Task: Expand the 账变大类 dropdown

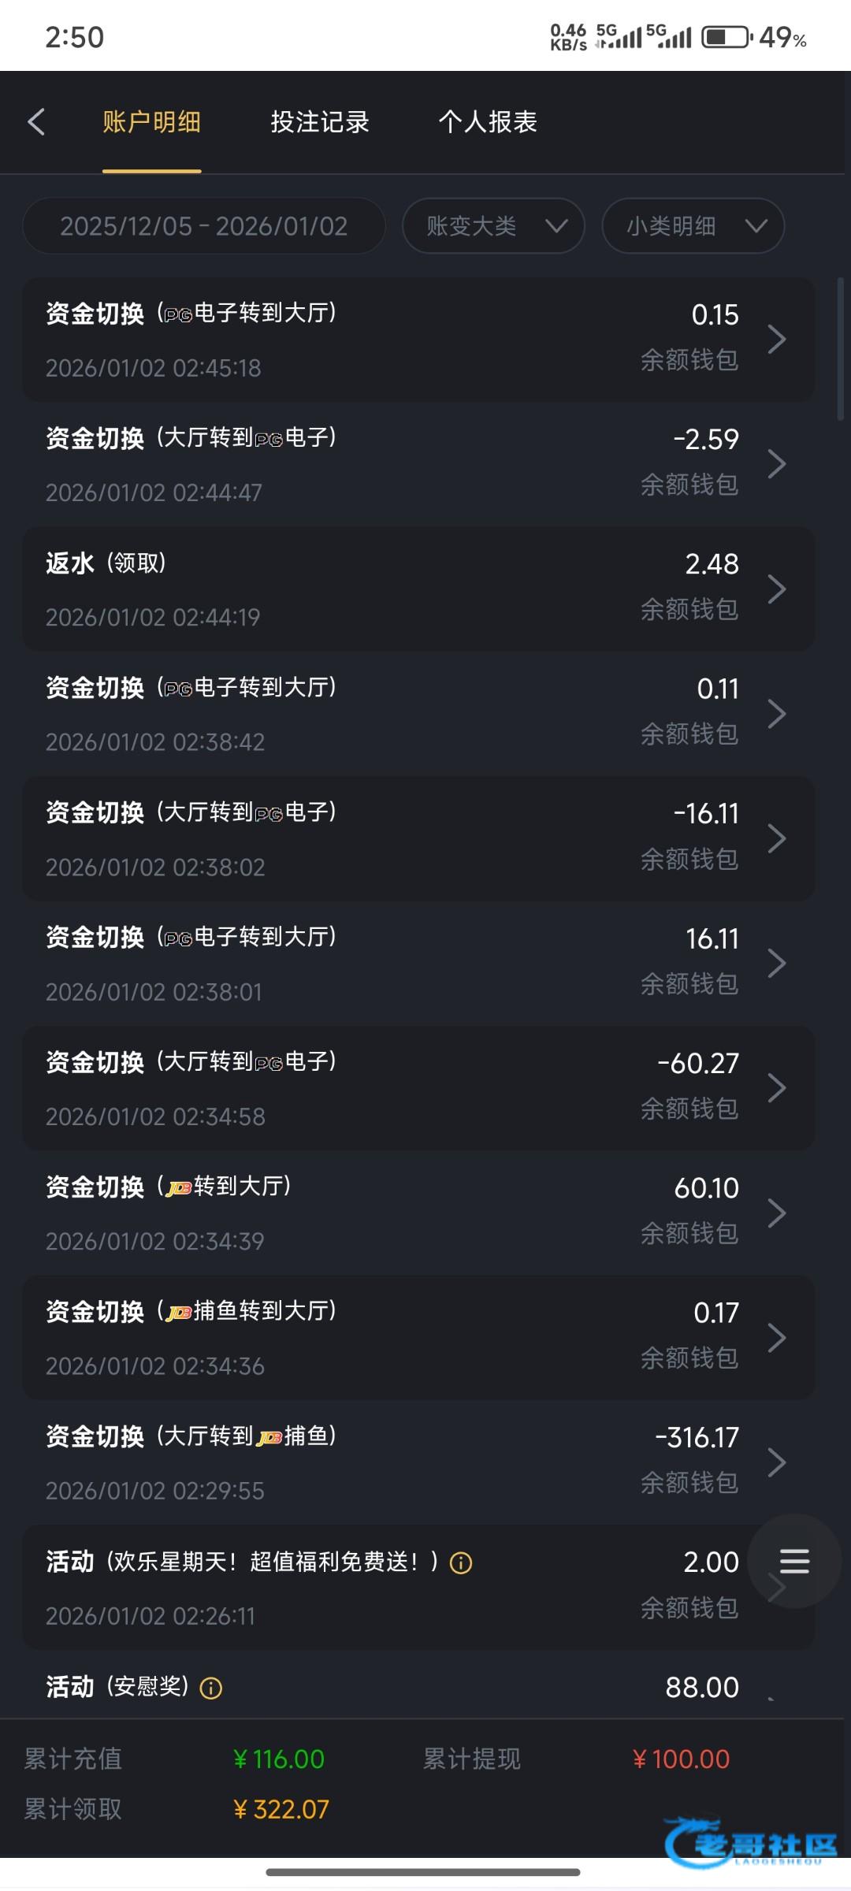Action: (x=493, y=226)
